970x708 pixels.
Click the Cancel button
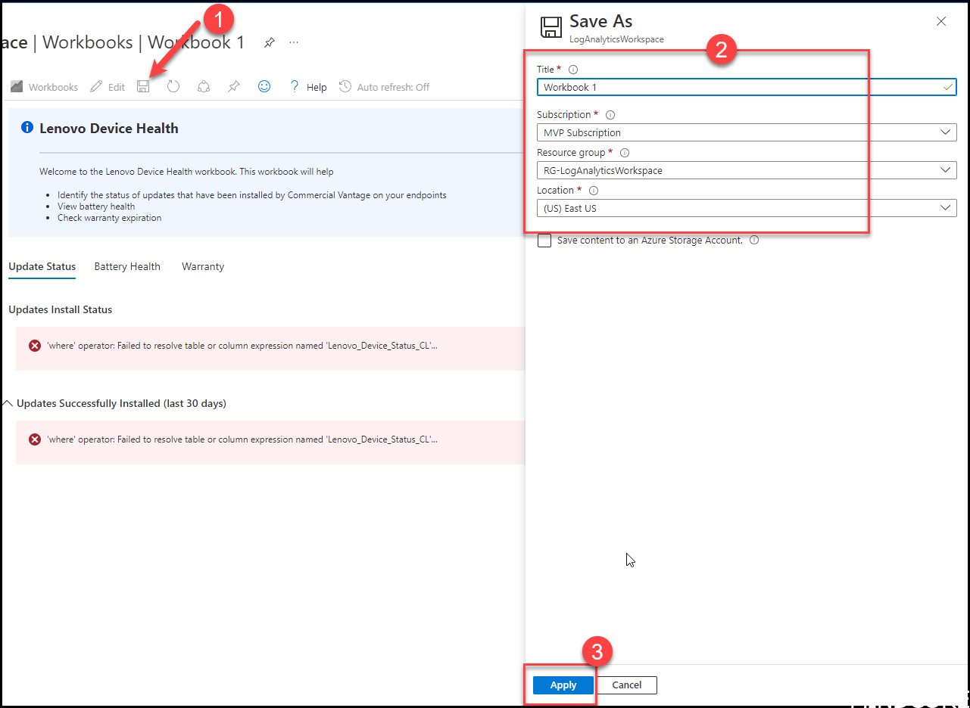coord(627,685)
